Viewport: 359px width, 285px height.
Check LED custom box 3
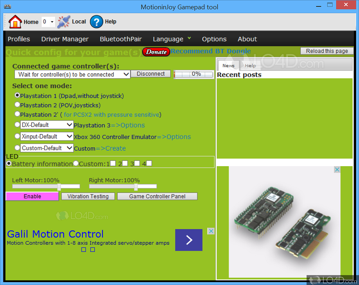click(137, 163)
